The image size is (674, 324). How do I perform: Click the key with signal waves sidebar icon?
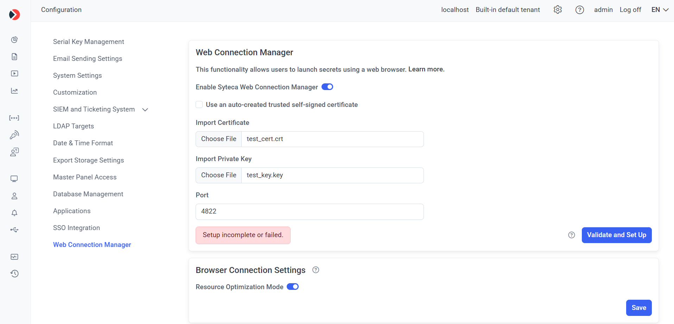pyautogui.click(x=14, y=135)
